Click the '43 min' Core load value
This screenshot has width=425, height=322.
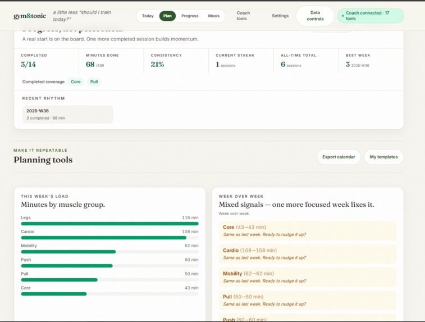[191, 288]
